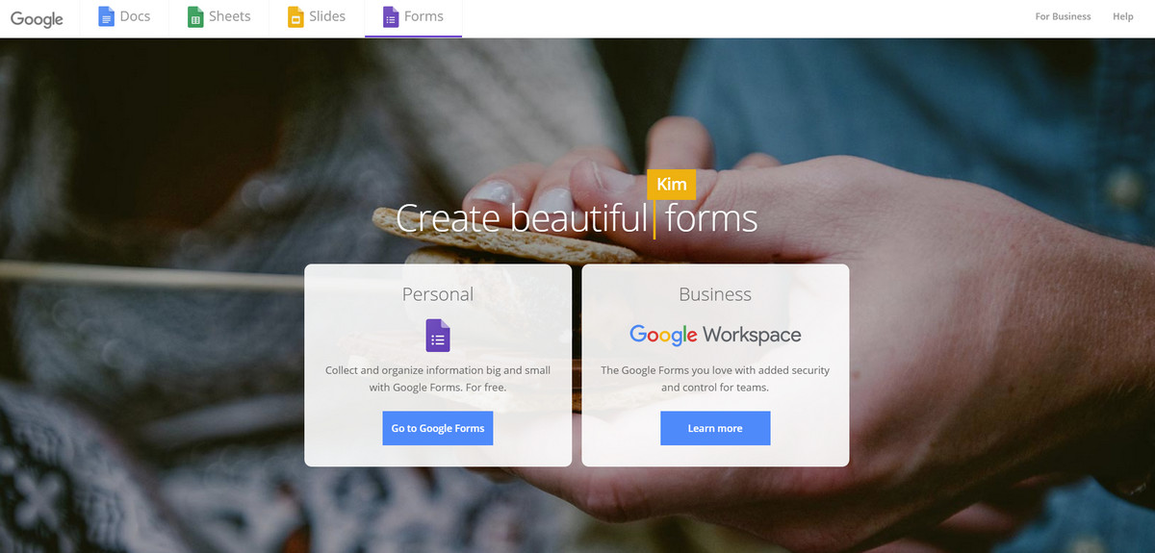1155x553 pixels.
Task: Click the Personal card heading
Action: (x=438, y=294)
